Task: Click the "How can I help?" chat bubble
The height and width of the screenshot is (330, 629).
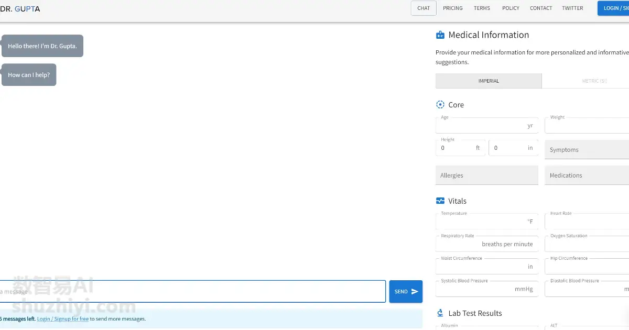Action: coord(29,75)
